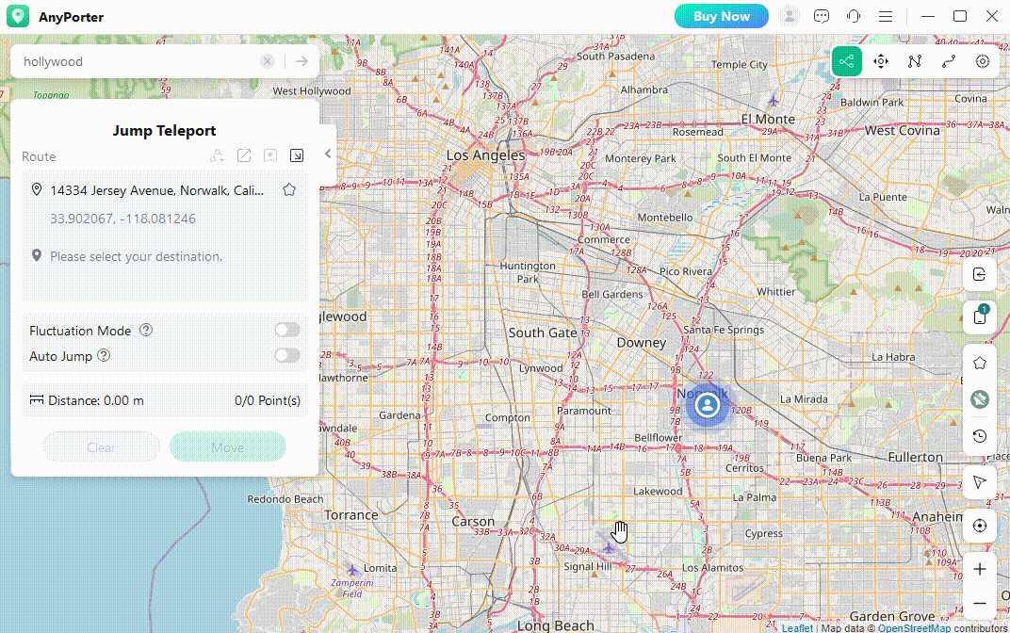The image size is (1010, 633).
Task: Click the South Gate map label
Action: 543,333
